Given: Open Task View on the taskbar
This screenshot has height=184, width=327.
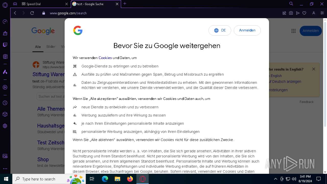Looking at the screenshot, I should [x=92, y=179].
